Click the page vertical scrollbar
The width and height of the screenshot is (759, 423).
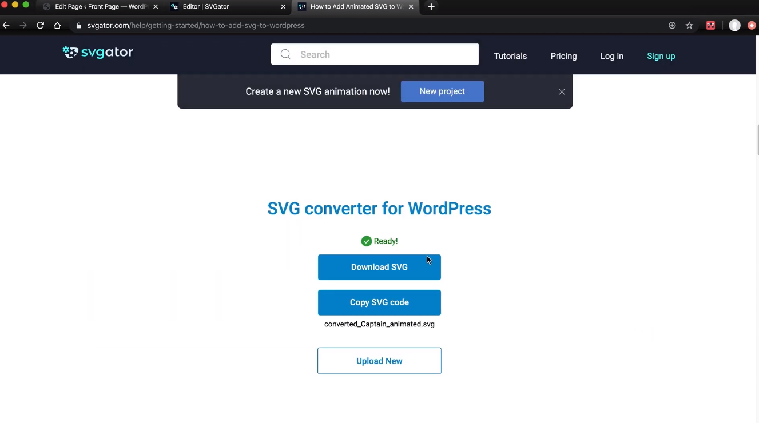click(x=758, y=140)
